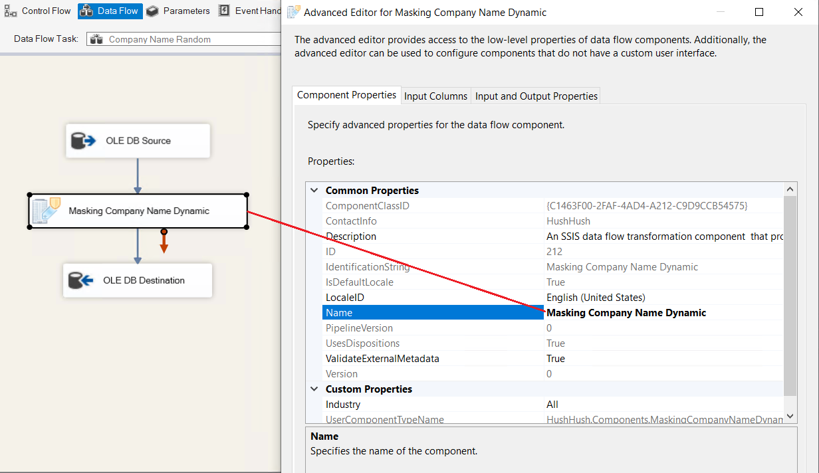The width and height of the screenshot is (819, 473).
Task: Select the ValidateExternalMetadata property row
Action: 382,359
